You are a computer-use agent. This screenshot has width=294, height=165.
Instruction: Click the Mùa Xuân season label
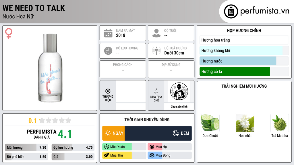coord(117,147)
